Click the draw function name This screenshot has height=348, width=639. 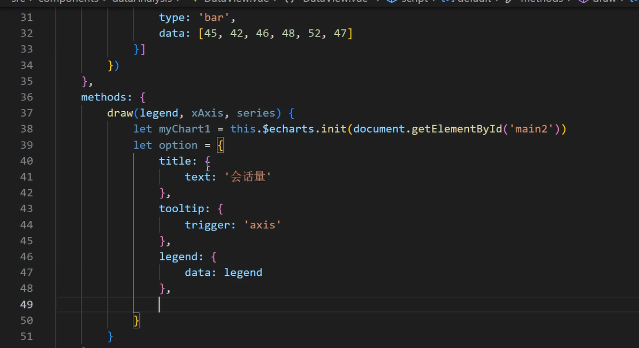click(x=120, y=113)
